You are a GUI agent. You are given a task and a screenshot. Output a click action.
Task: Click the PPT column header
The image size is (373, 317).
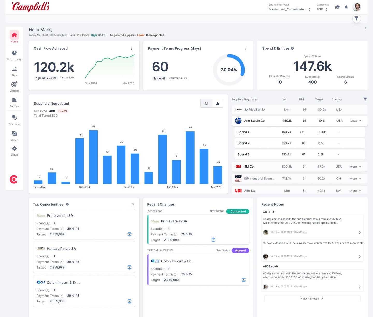[x=302, y=99]
